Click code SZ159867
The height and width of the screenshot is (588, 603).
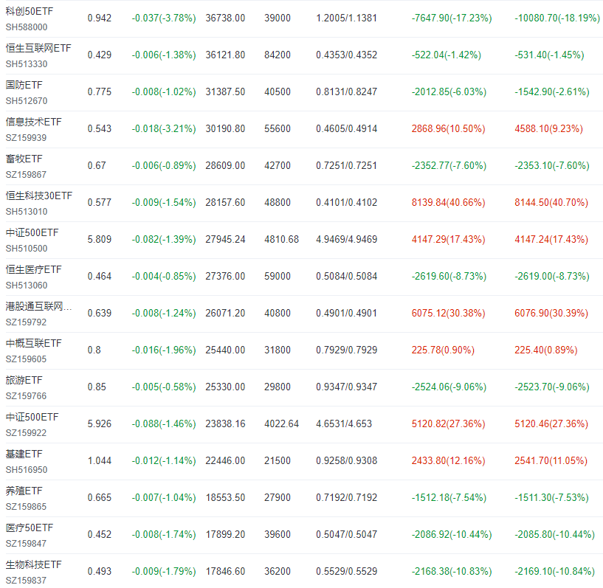26,175
